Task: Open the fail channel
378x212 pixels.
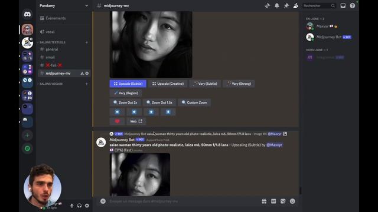Action: click(x=64, y=65)
